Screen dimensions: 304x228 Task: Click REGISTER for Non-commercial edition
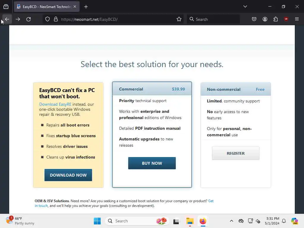[235, 153]
